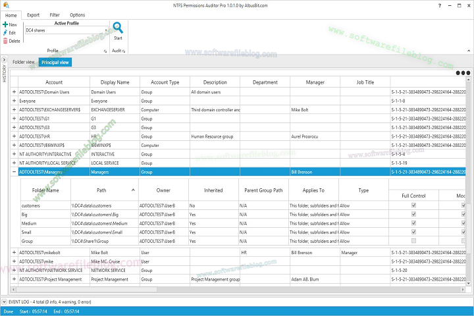Sort by the Account Type column header
Screen dimensions: 474x316
[x=165, y=82]
